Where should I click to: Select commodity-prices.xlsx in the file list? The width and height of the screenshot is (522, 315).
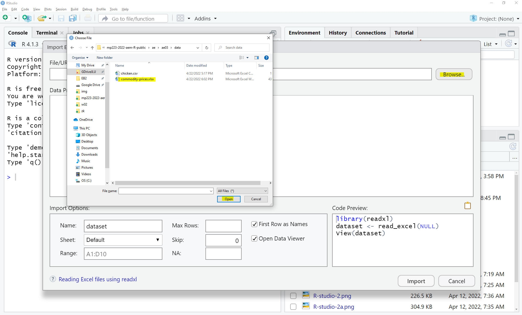pyautogui.click(x=137, y=79)
